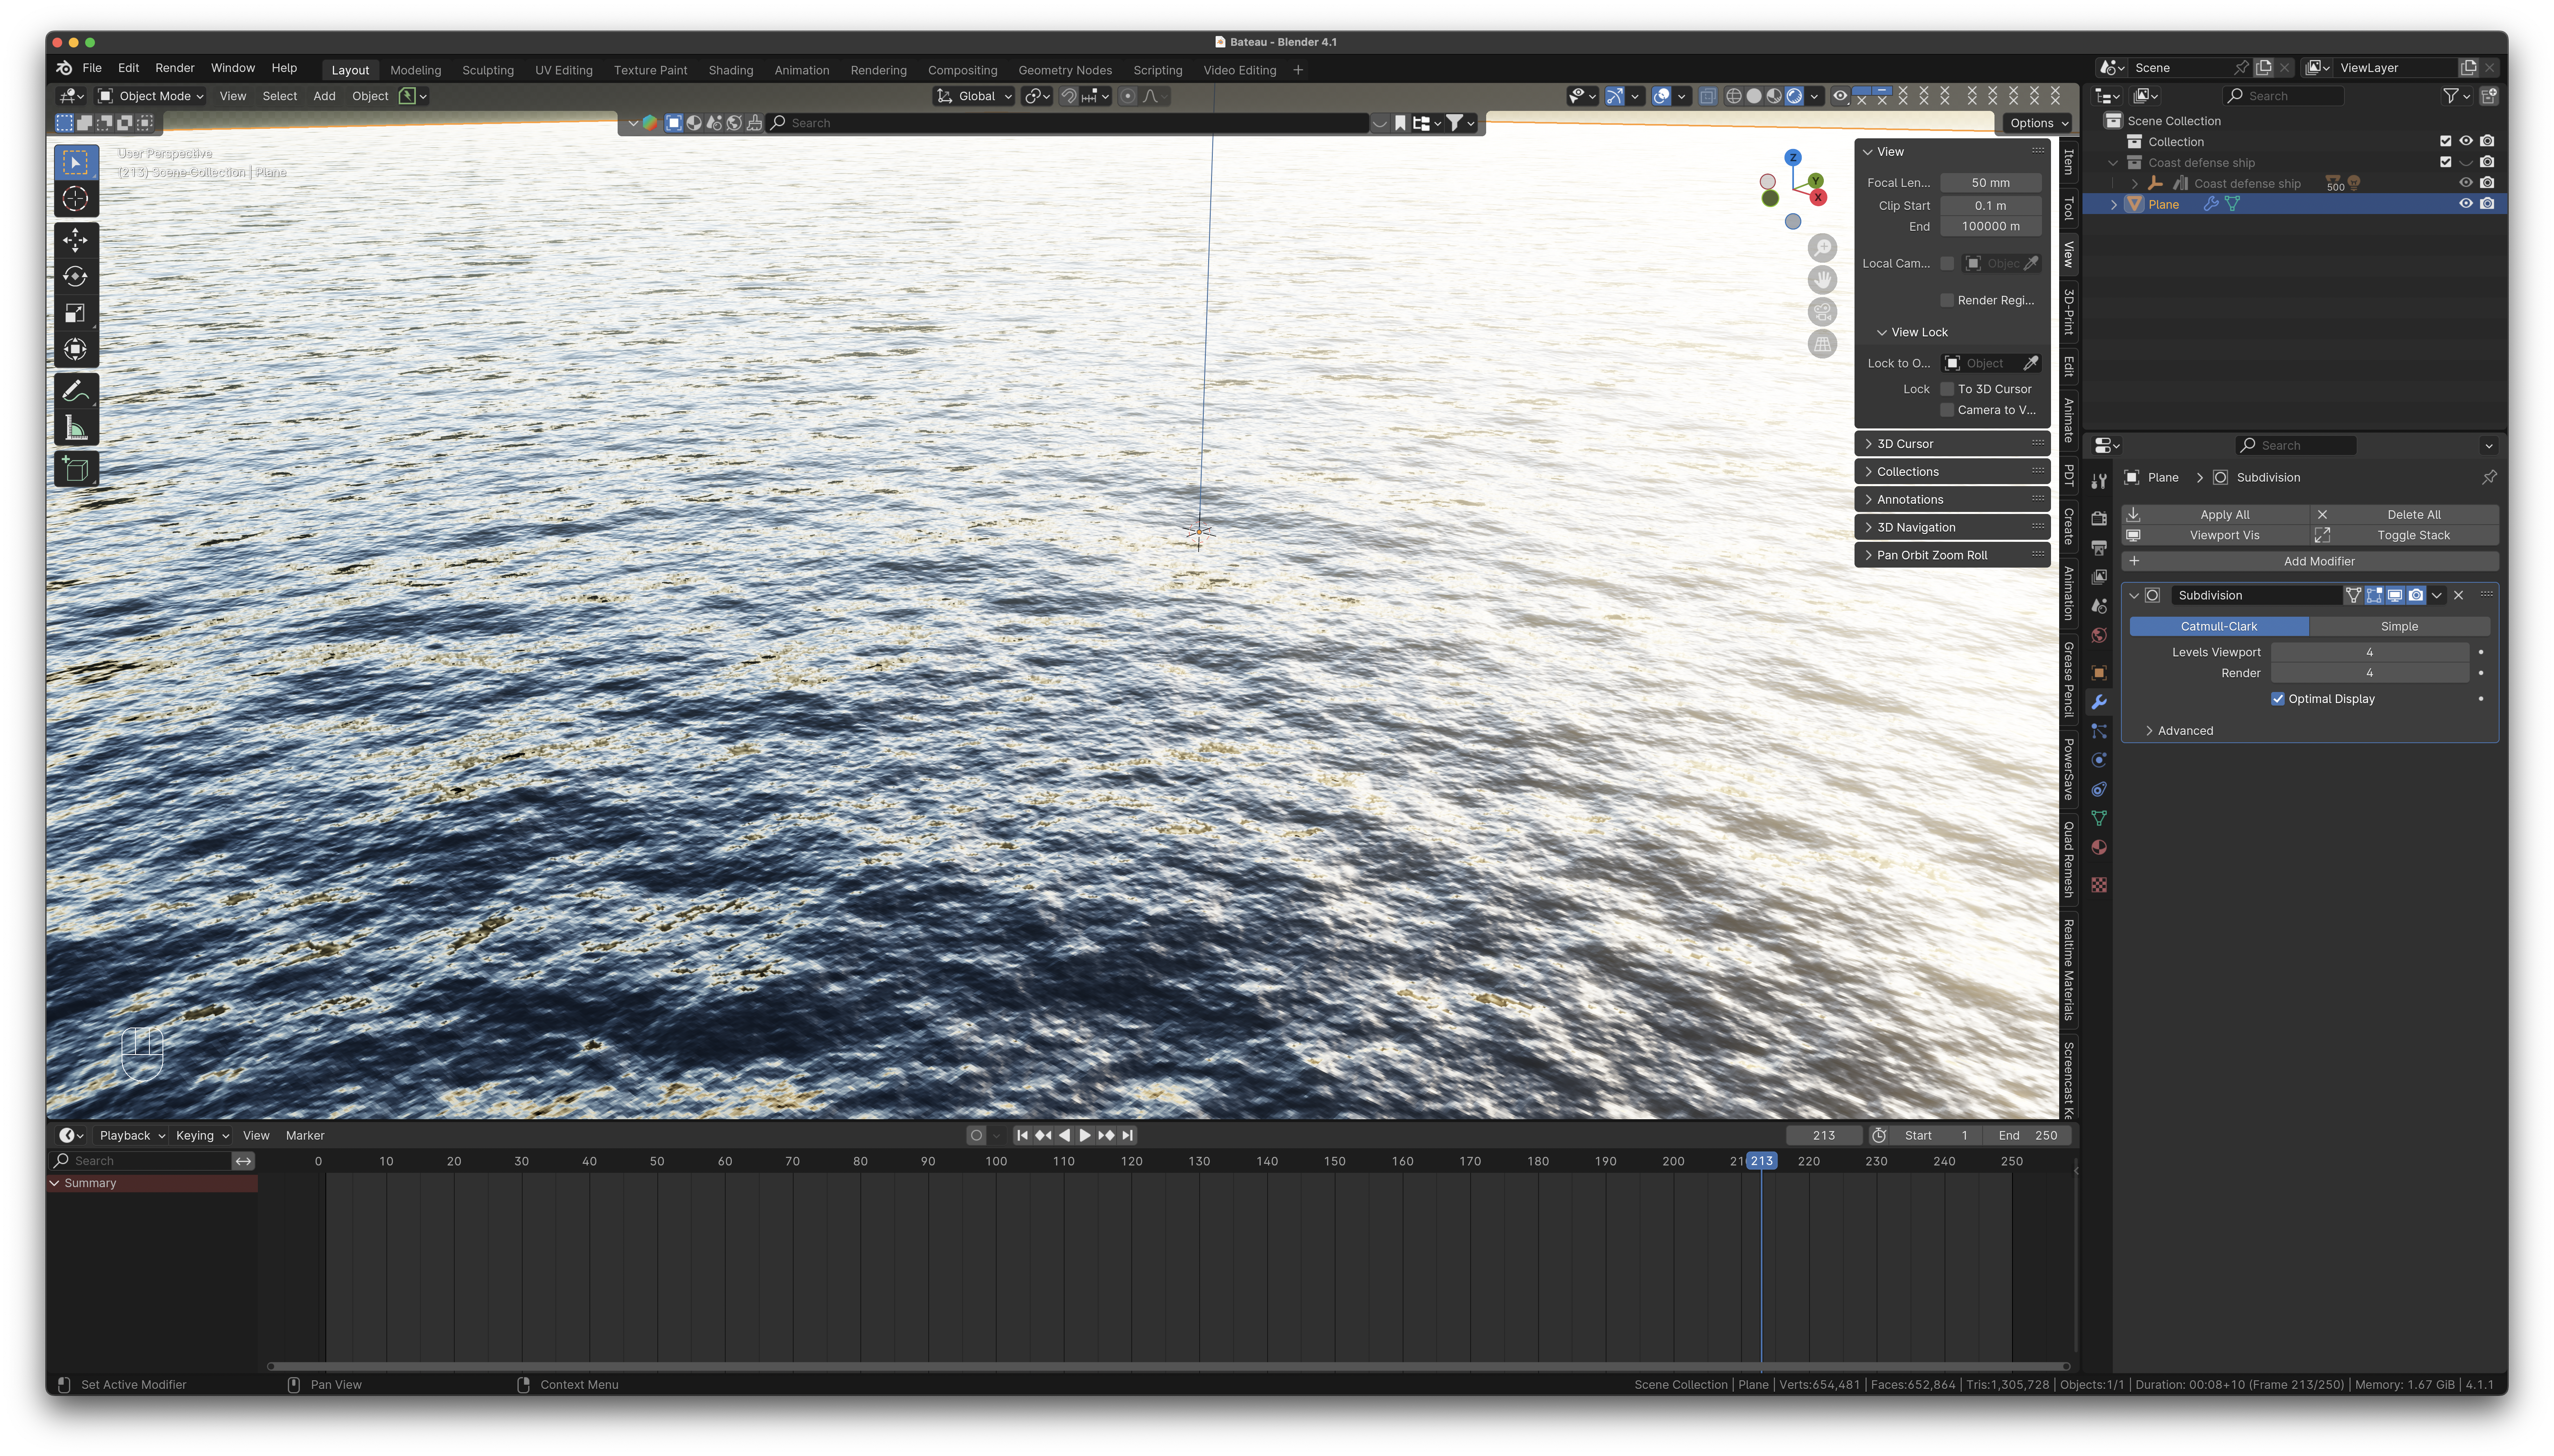
Task: Switch to the UV Editing workspace tab
Action: tap(564, 70)
